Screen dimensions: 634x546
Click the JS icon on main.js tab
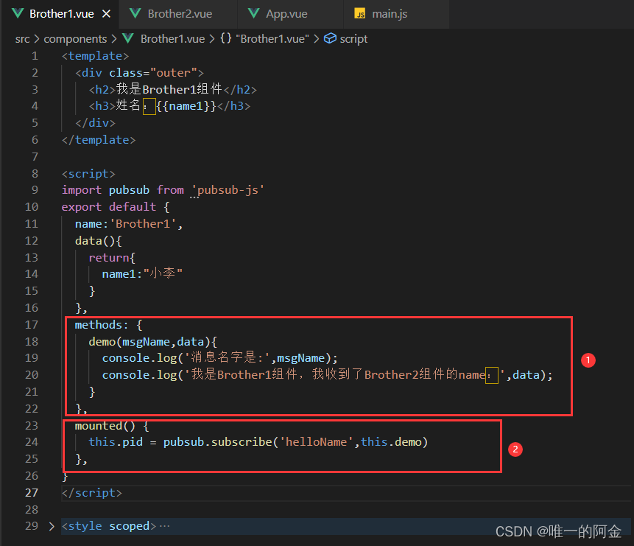tap(359, 14)
